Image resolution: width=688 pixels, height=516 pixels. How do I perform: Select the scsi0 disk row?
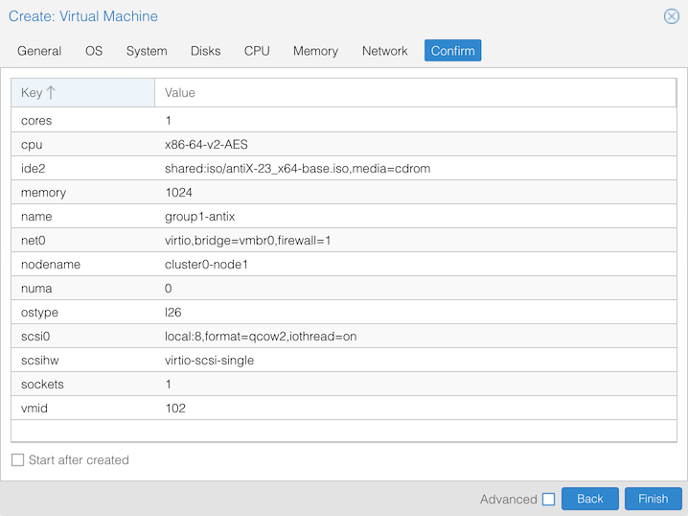coord(343,337)
